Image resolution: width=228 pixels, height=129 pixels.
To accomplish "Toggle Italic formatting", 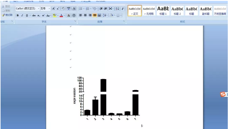I will (x=22, y=15).
